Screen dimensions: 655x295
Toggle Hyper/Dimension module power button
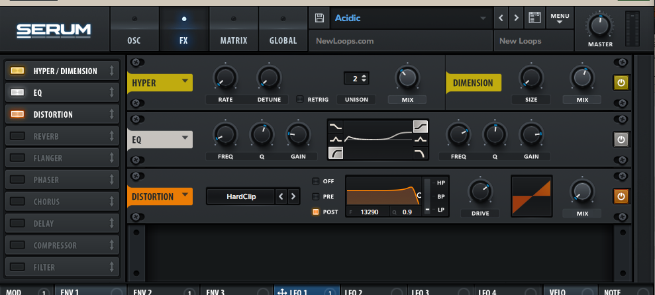point(621,83)
